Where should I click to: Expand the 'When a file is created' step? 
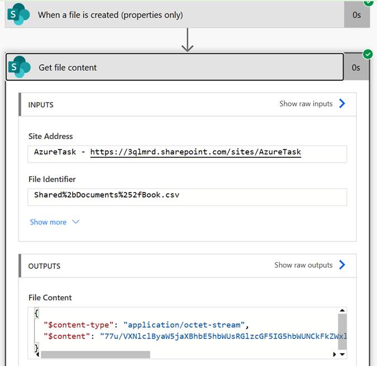(175, 15)
